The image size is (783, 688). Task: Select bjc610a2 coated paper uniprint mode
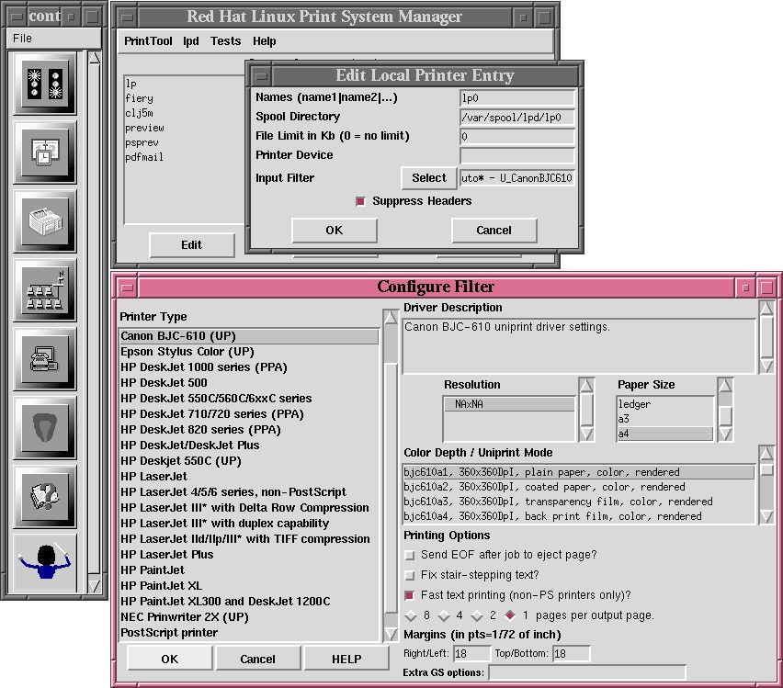coord(578,487)
